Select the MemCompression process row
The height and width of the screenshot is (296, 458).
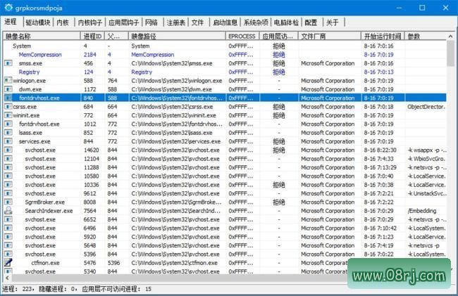[x=225, y=54]
